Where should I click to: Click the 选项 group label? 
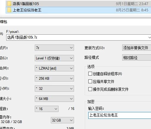(x=91, y=67)
